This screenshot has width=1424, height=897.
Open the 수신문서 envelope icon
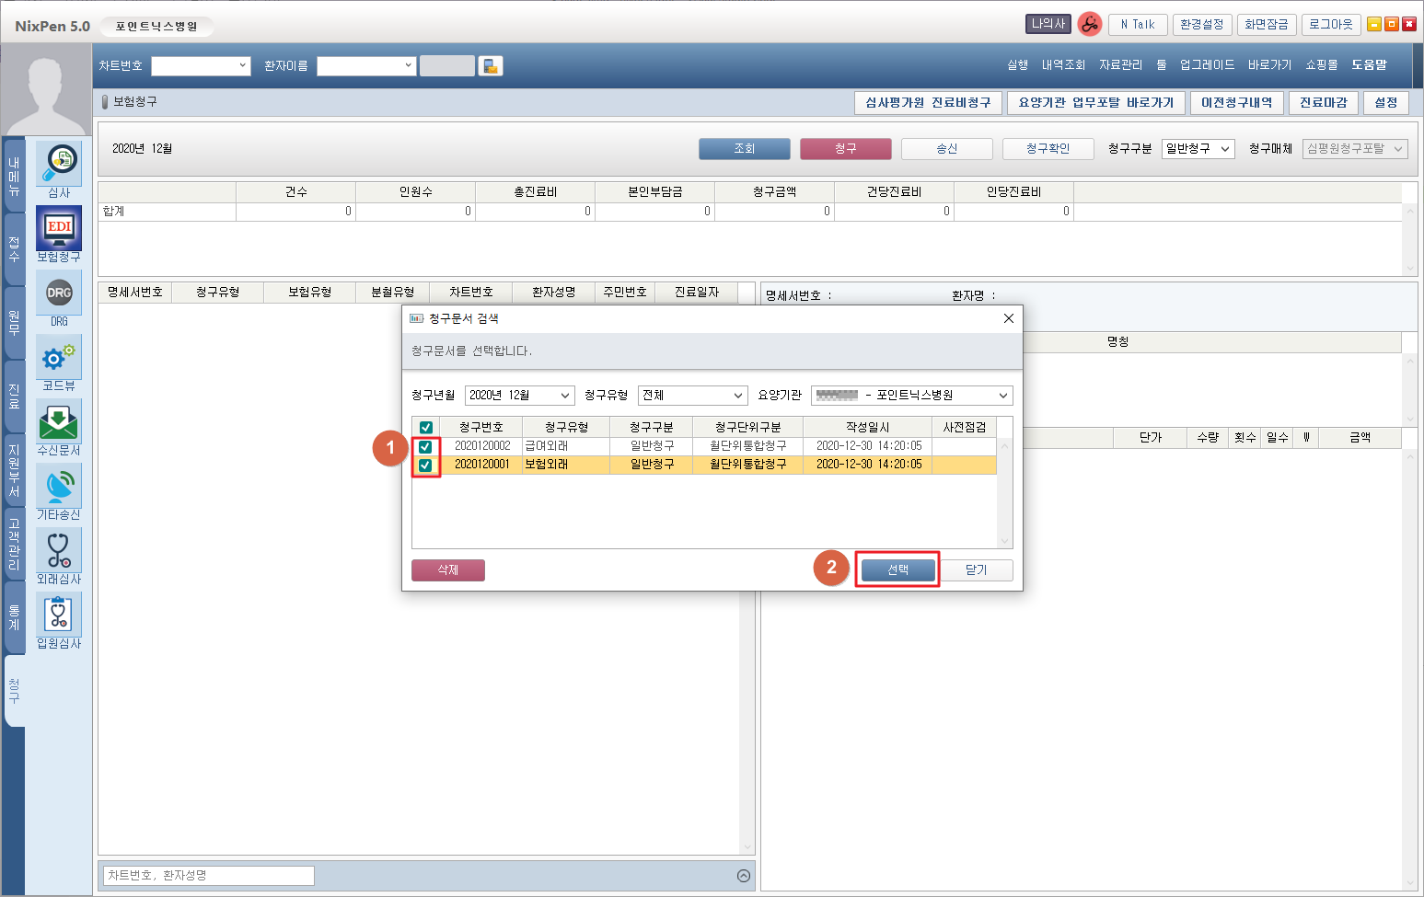point(59,422)
